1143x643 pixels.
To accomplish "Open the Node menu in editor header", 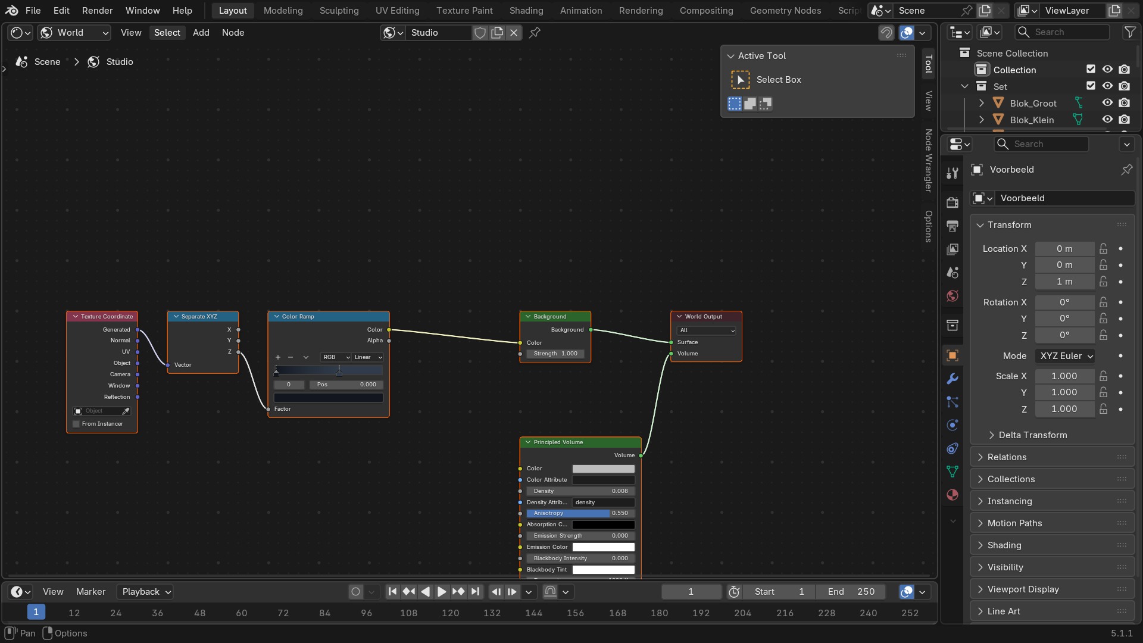I will 233,33.
